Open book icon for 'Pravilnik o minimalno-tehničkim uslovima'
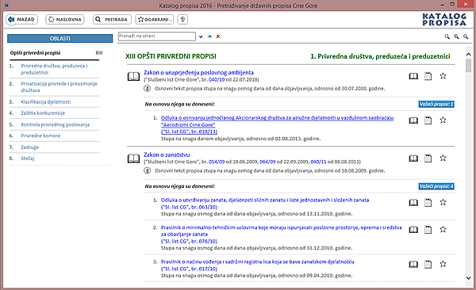Viewport: 476px width, 290px height. pos(413,230)
